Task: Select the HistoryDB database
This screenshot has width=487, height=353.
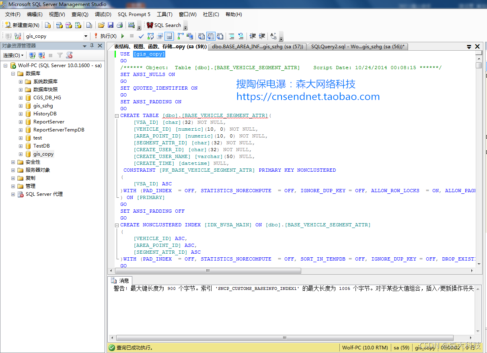Action: (x=45, y=114)
